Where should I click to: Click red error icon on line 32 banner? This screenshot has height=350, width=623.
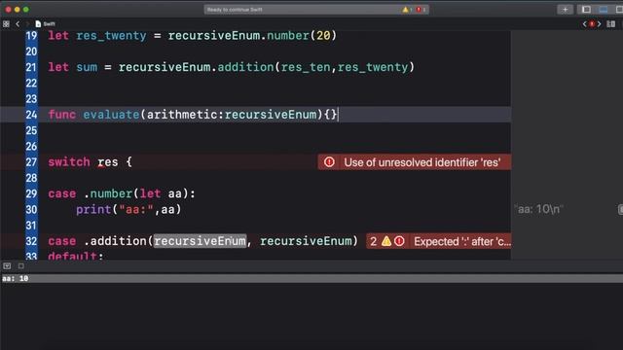click(x=399, y=241)
